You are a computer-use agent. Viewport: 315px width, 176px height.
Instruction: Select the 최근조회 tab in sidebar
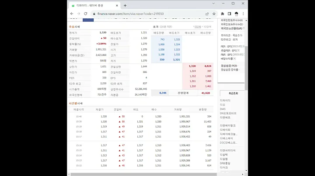coord(233,93)
